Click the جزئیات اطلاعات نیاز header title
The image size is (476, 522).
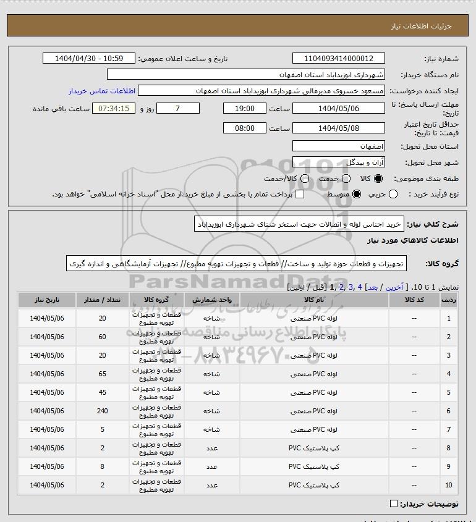click(422, 26)
